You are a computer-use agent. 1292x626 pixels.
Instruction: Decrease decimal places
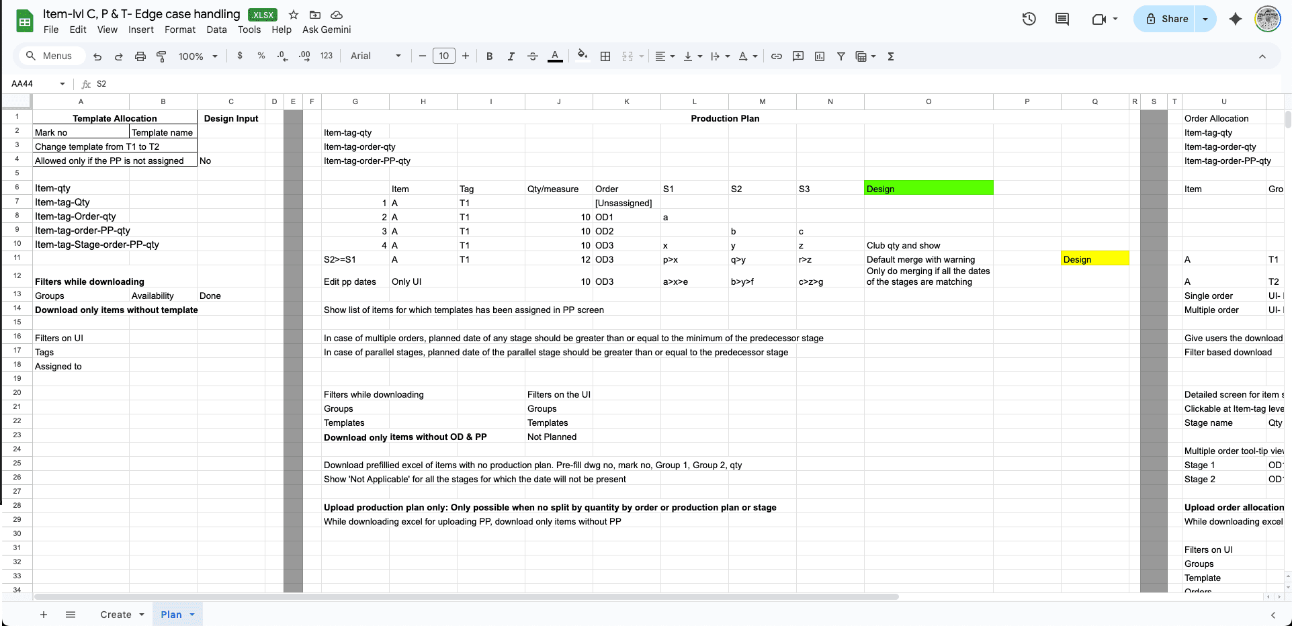pos(282,56)
